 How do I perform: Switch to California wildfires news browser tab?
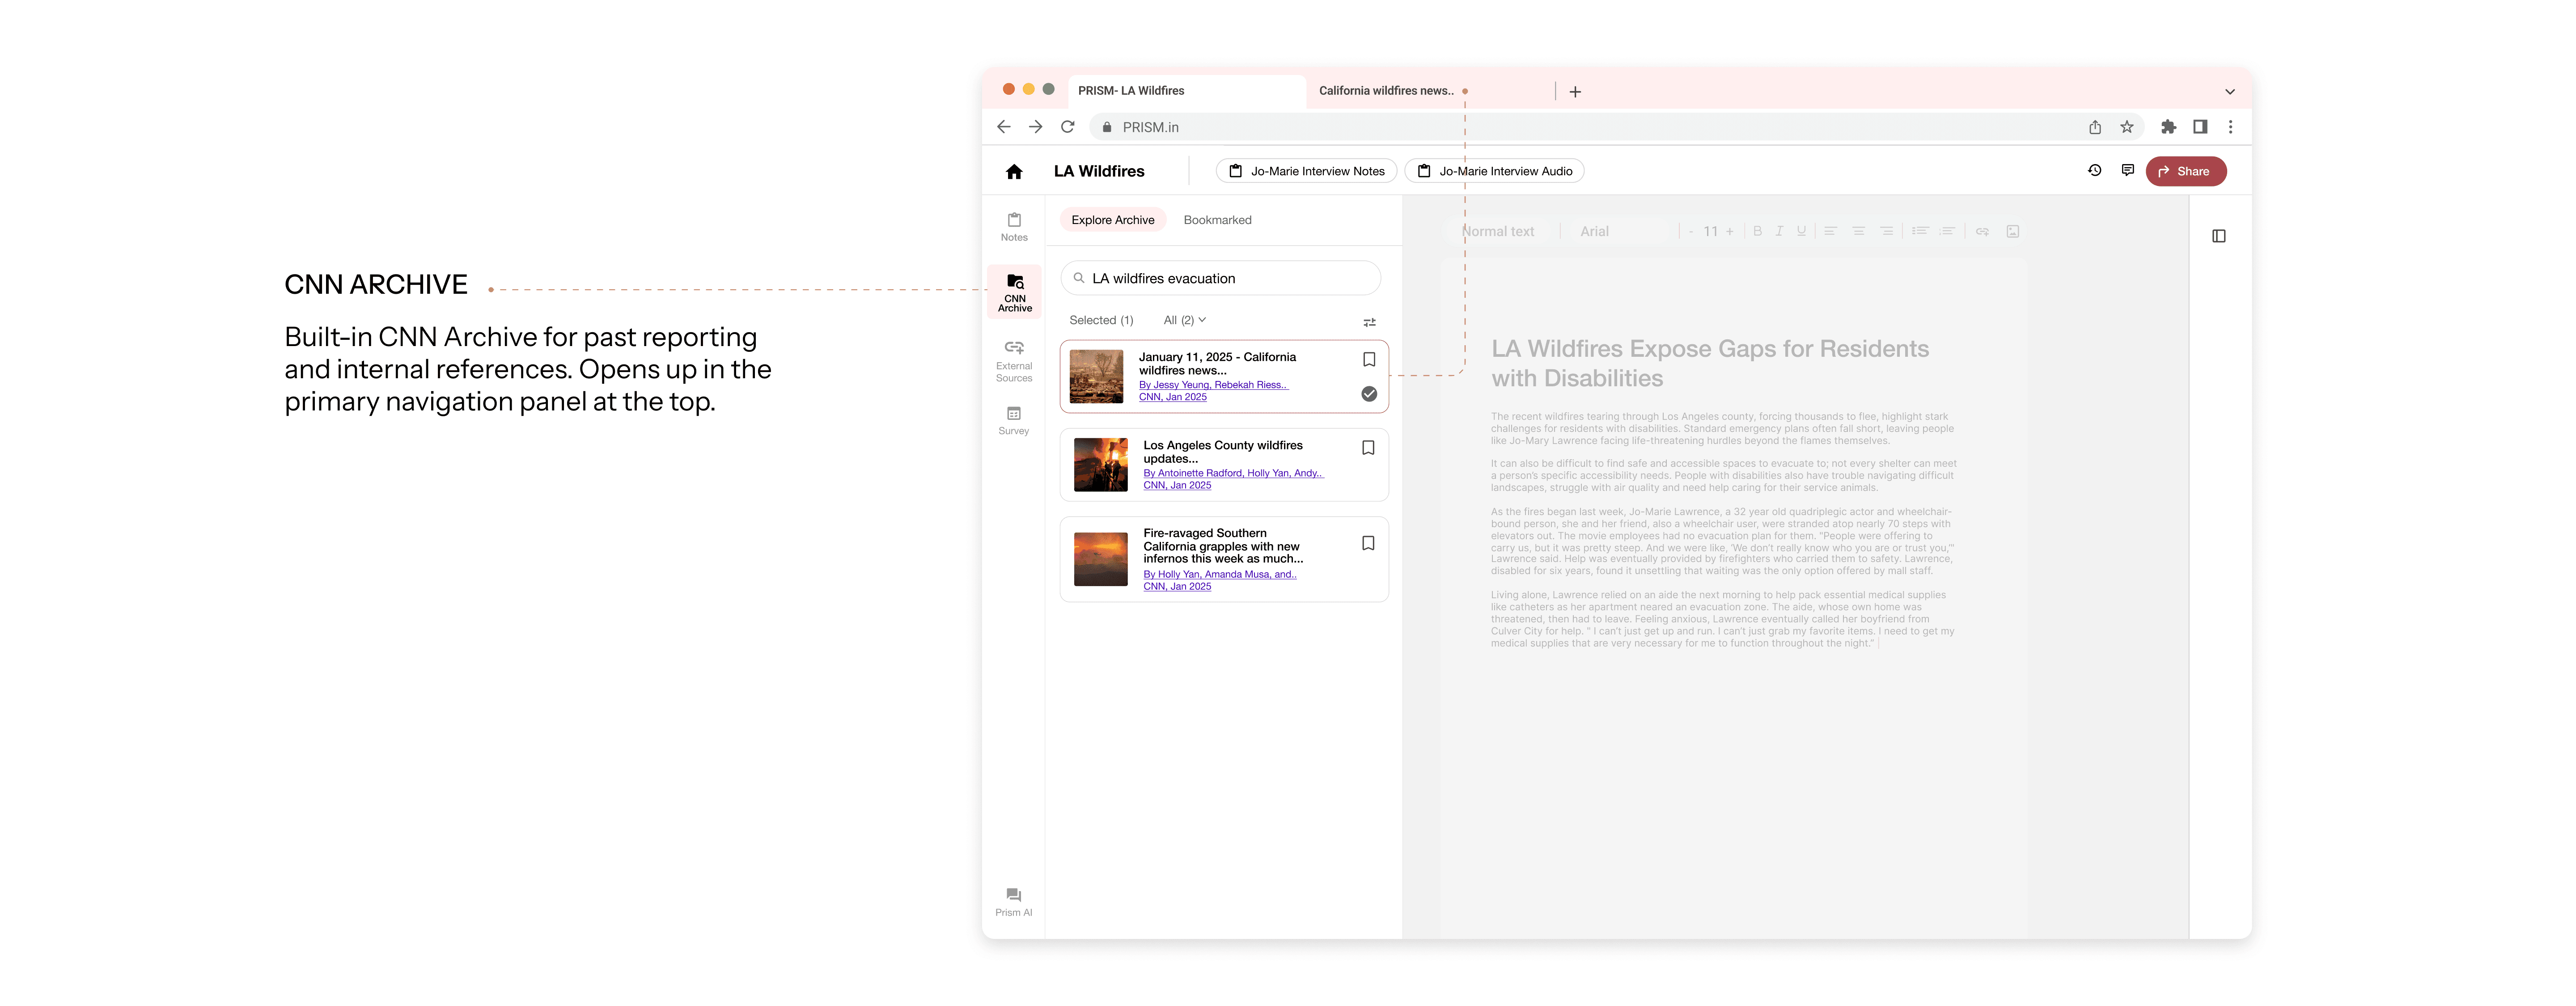point(1385,91)
